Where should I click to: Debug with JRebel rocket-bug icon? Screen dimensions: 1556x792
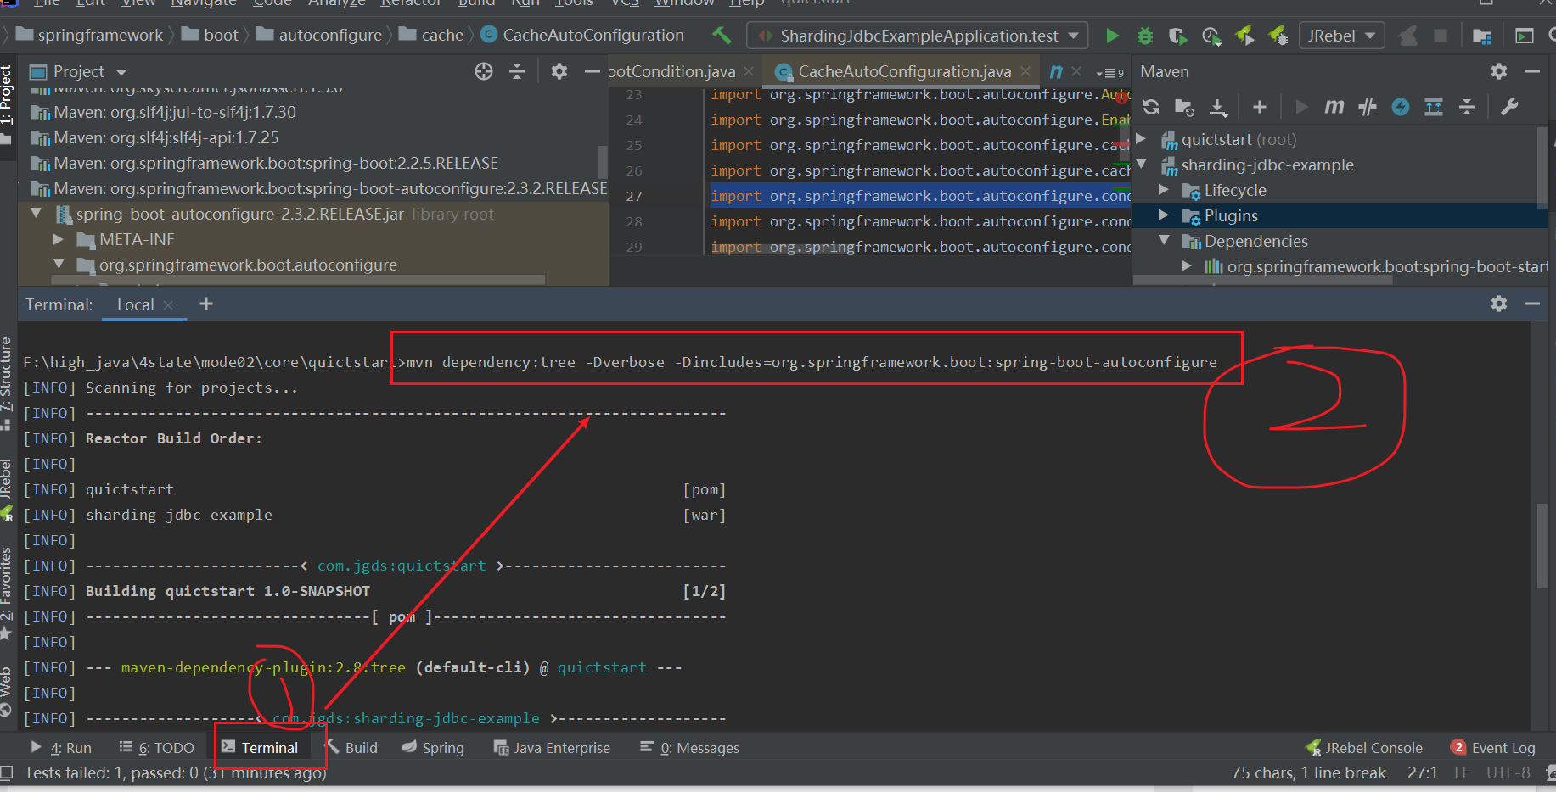[x=1278, y=36]
